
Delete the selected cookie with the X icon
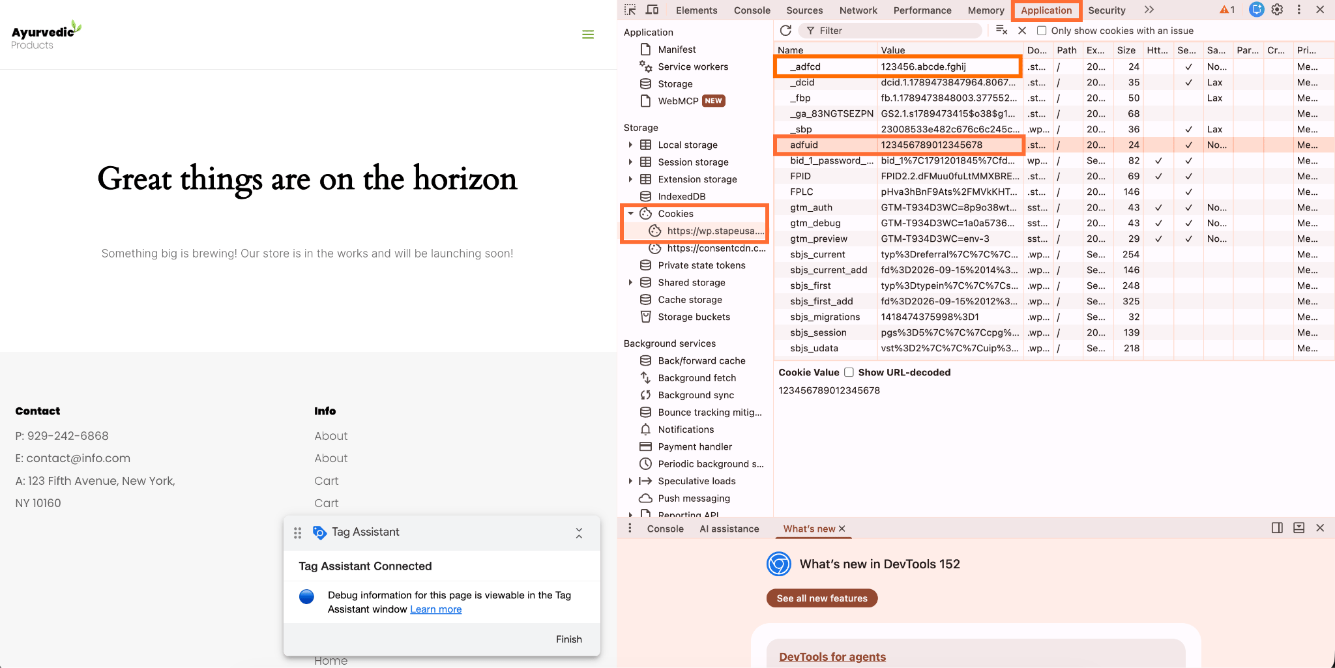point(1022,31)
